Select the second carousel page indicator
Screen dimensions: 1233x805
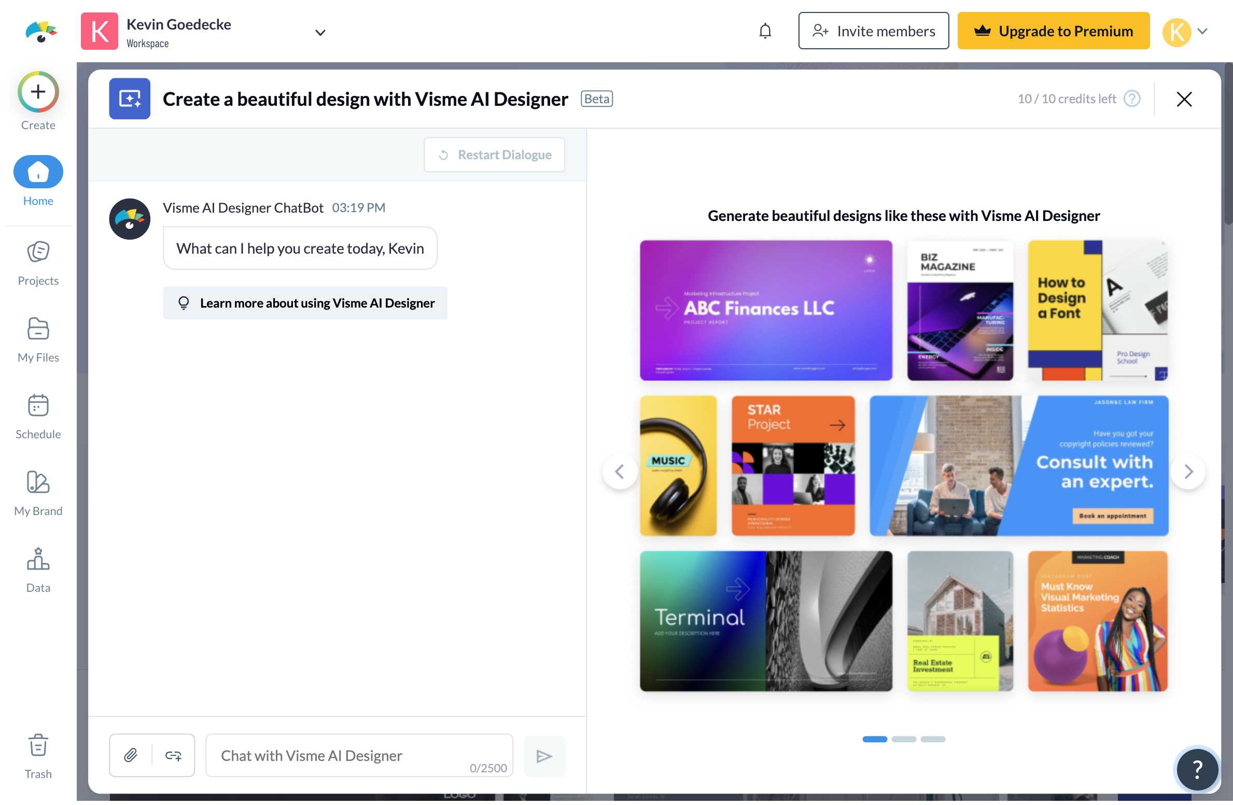click(x=904, y=739)
